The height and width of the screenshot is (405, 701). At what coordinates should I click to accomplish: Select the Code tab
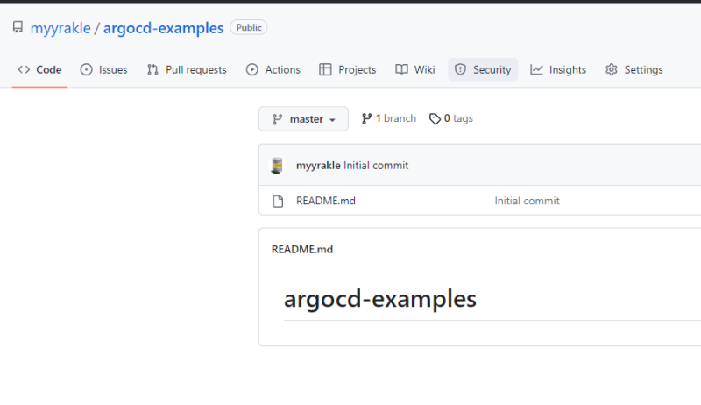coord(39,70)
